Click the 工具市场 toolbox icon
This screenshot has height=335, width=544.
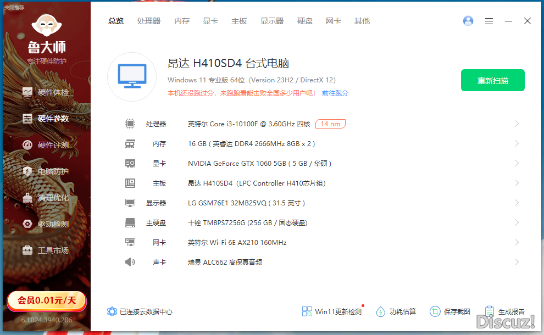(x=27, y=250)
